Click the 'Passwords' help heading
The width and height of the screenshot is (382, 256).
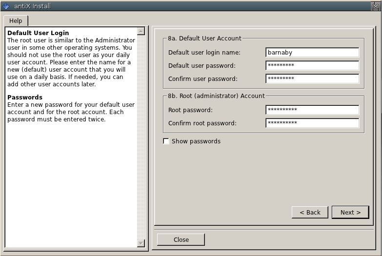25,97
